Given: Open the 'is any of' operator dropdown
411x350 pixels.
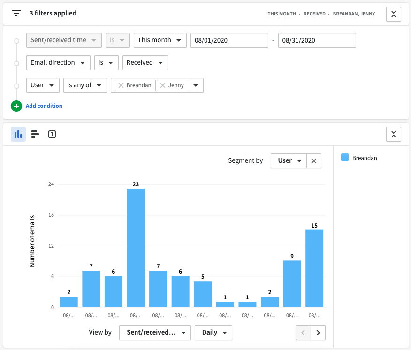Looking at the screenshot, I should pyautogui.click(x=85, y=85).
